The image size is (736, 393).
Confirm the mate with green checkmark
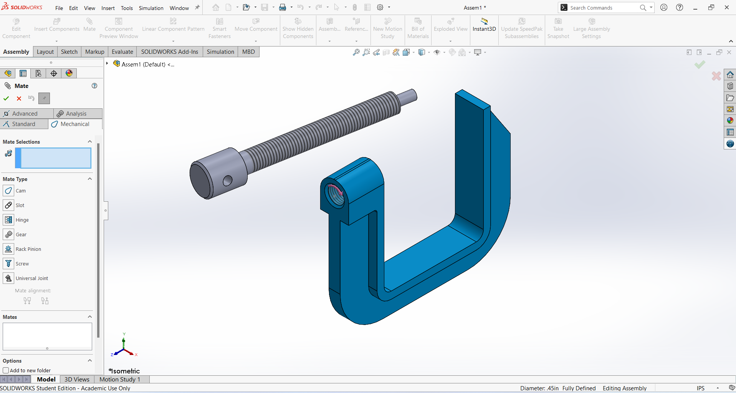[6, 98]
